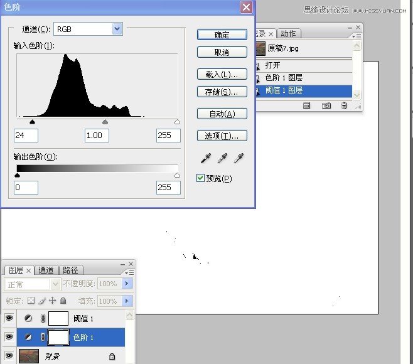Click the 色阶 1 layer mask thumbnail
This screenshot has height=364, width=413.
(58, 337)
